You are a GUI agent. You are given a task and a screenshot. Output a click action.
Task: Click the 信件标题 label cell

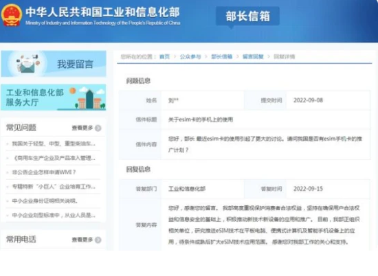(140, 119)
